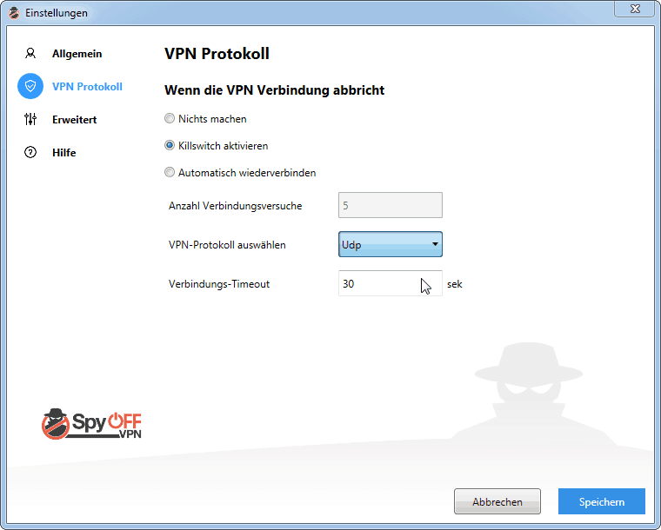Select the Nichts machen radio option
Image resolution: width=661 pixels, height=530 pixels.
pyautogui.click(x=170, y=119)
